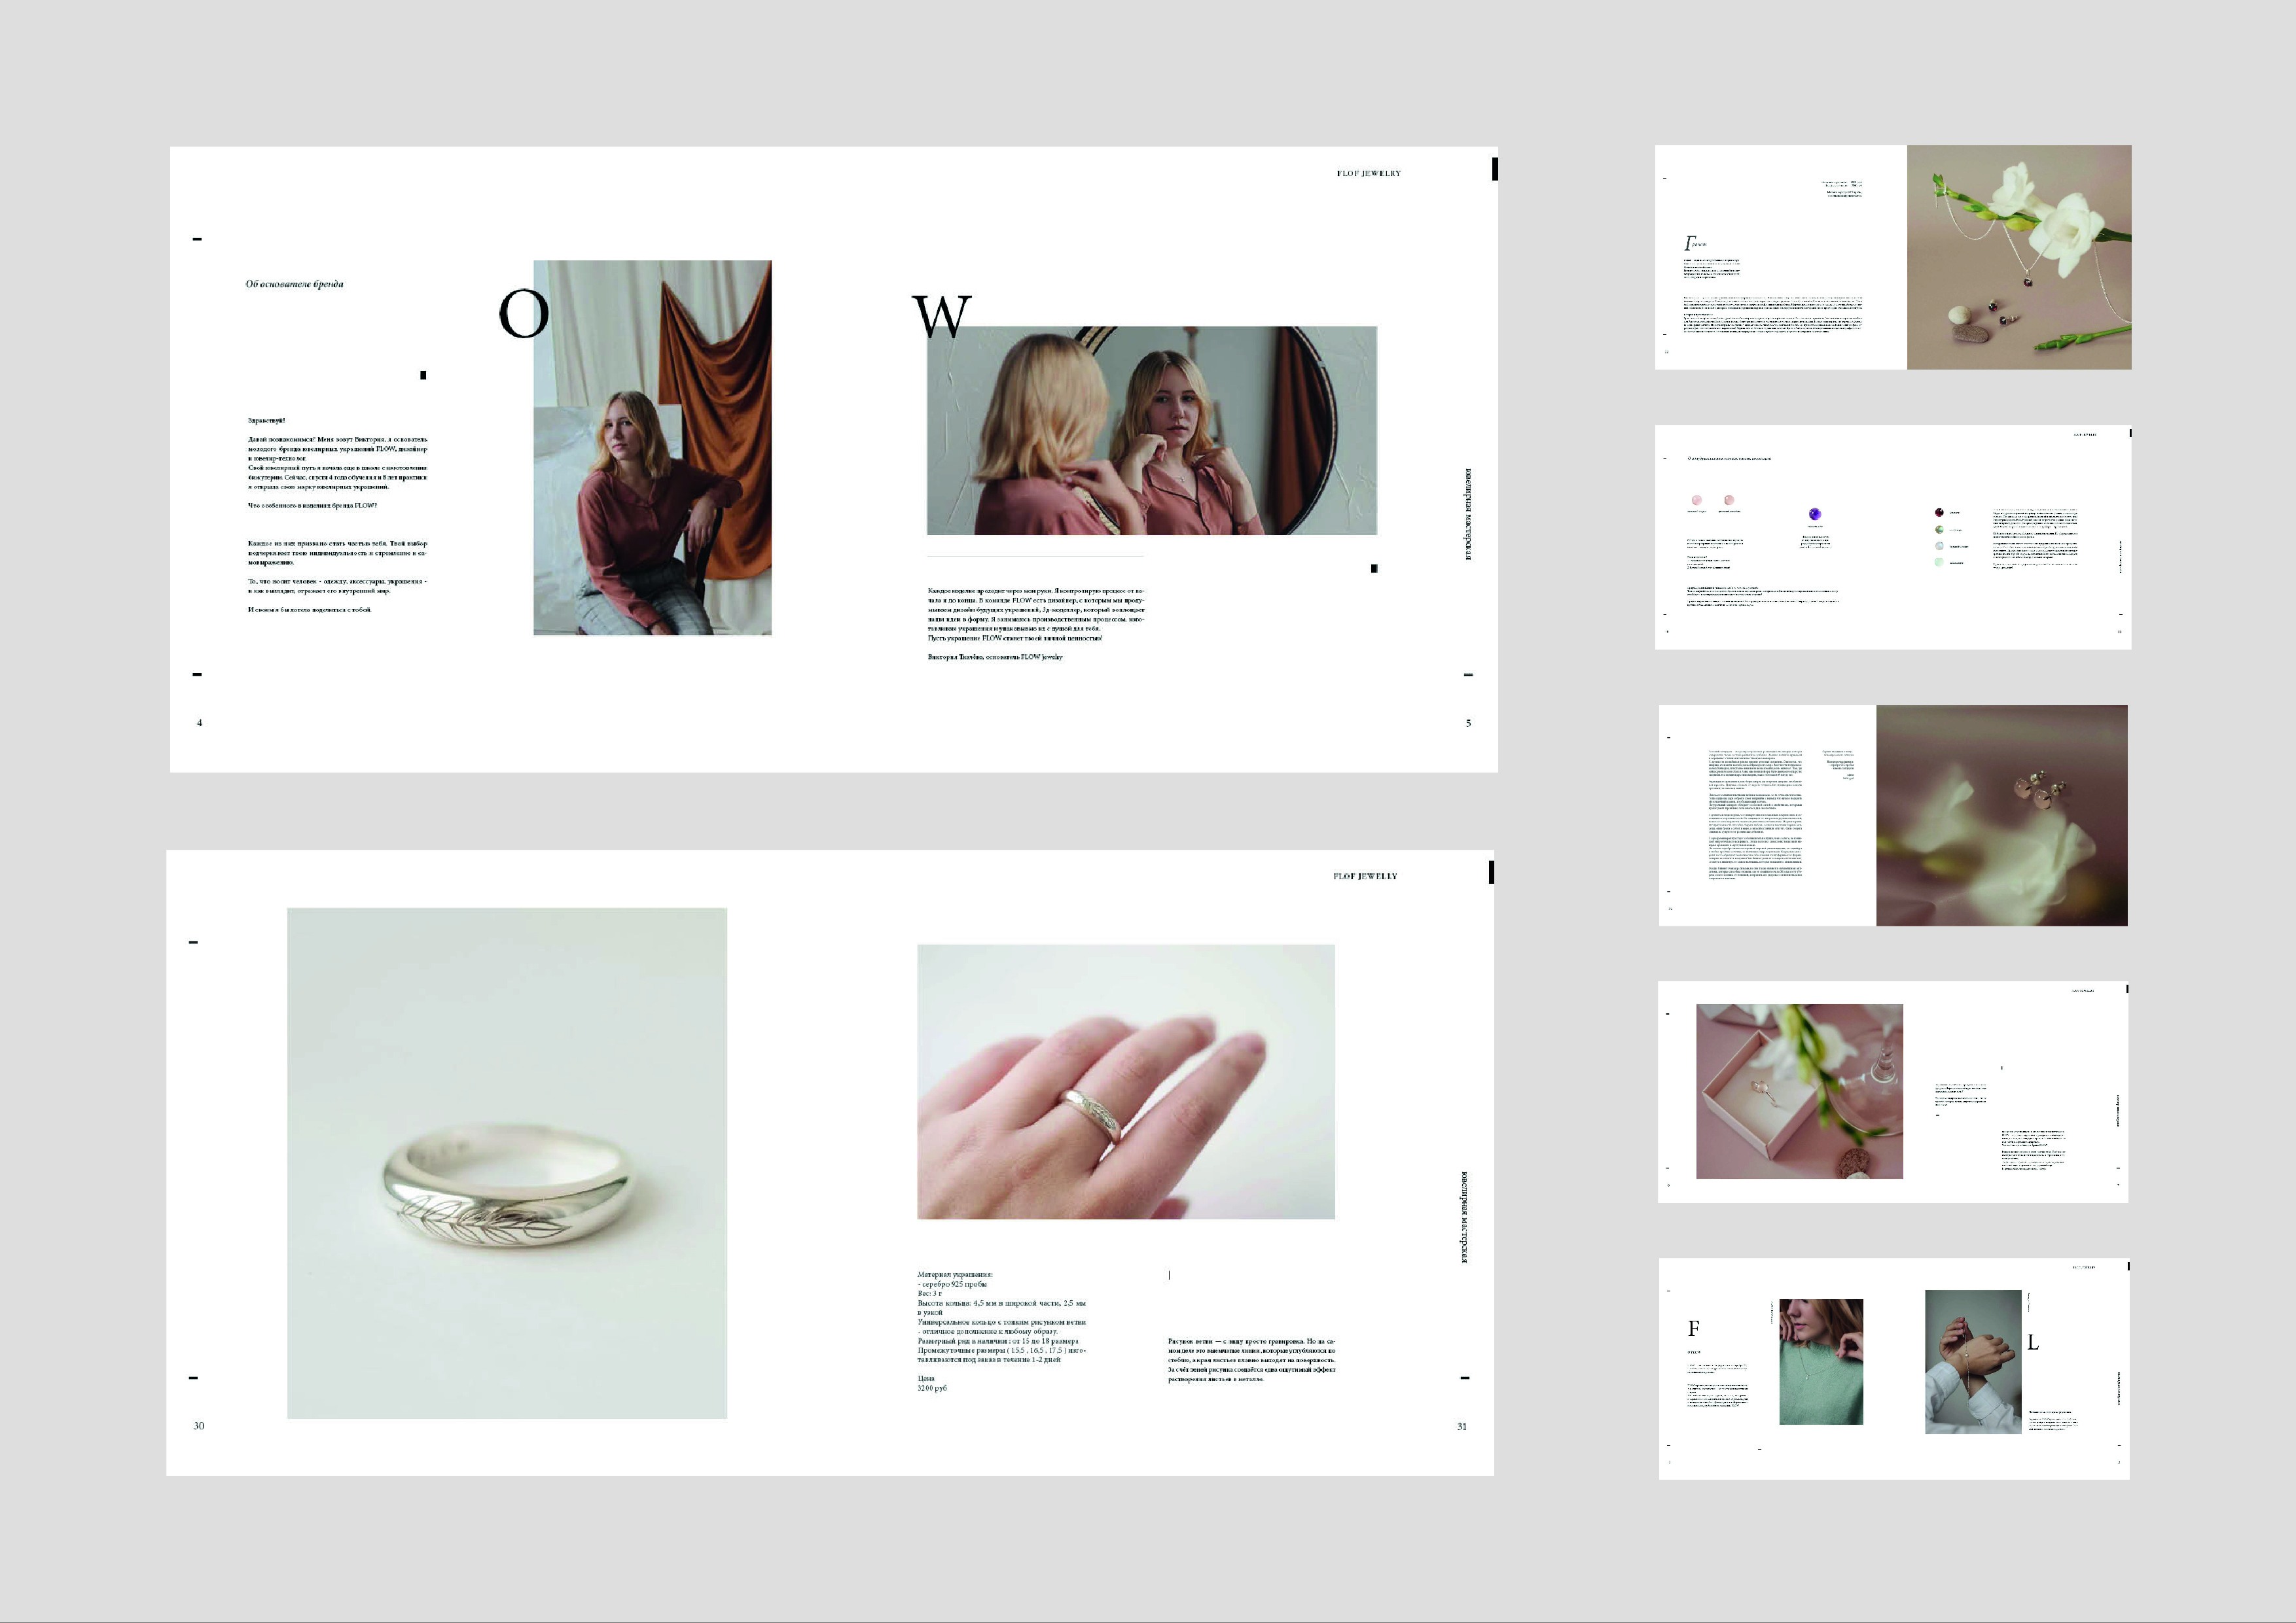2296x1623 pixels.
Task: Select the photo of the woman looking into a round mirror
Action: coord(1152,430)
